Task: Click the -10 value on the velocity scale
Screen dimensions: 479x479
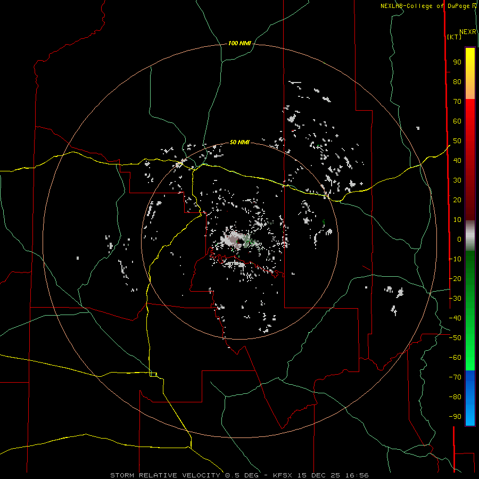Action: (455, 259)
